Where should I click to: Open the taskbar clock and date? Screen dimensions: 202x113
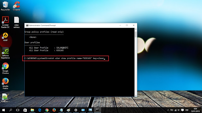(x=195, y=110)
